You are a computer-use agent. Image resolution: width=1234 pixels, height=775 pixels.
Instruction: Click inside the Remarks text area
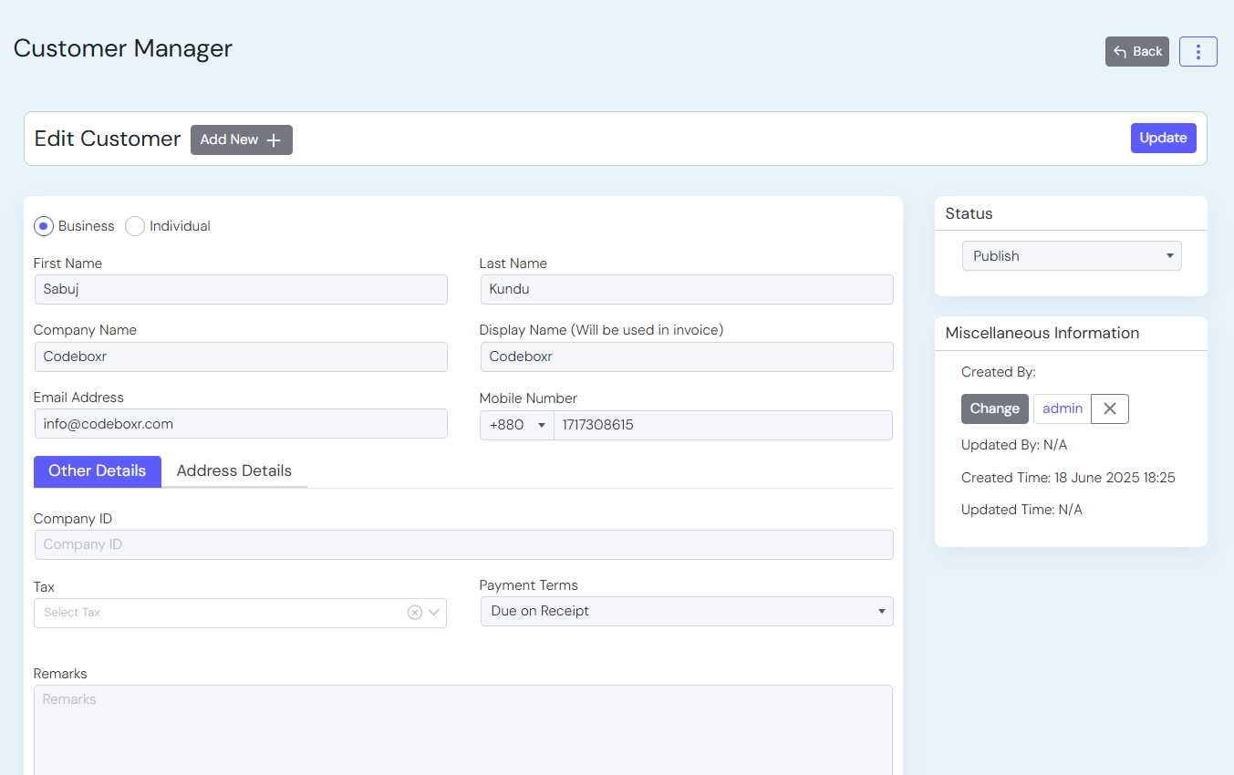[x=462, y=729]
